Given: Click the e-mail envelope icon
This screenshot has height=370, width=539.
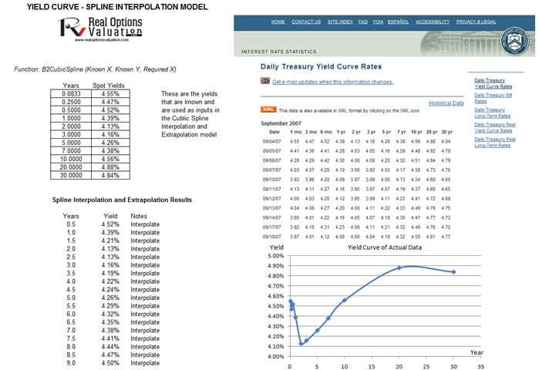Looking at the screenshot, I should coord(265,81).
